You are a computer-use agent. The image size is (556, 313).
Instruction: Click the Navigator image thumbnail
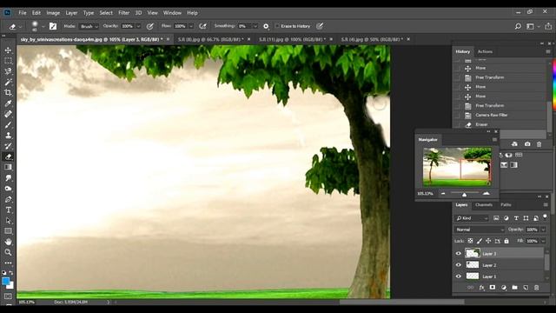[x=457, y=167]
